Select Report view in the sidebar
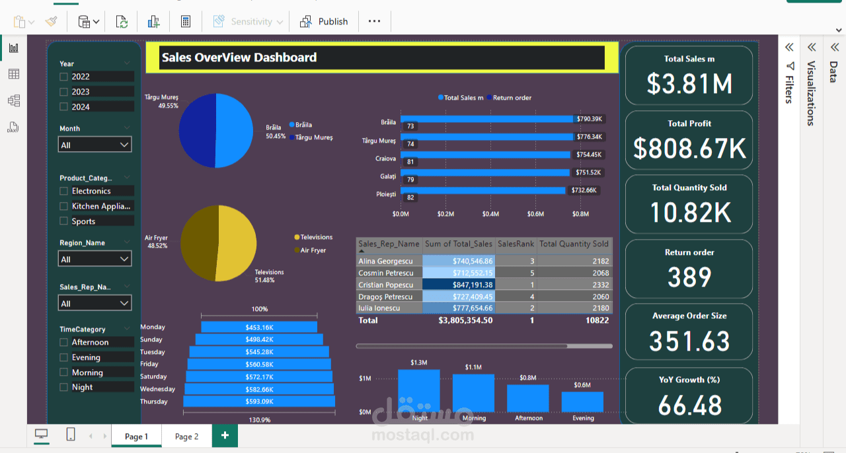The image size is (846, 453). (14, 47)
